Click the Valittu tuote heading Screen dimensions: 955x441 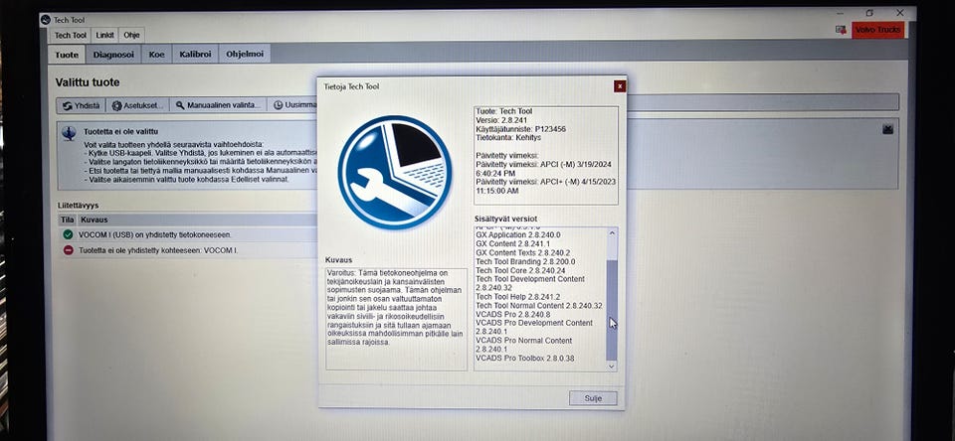(x=88, y=82)
